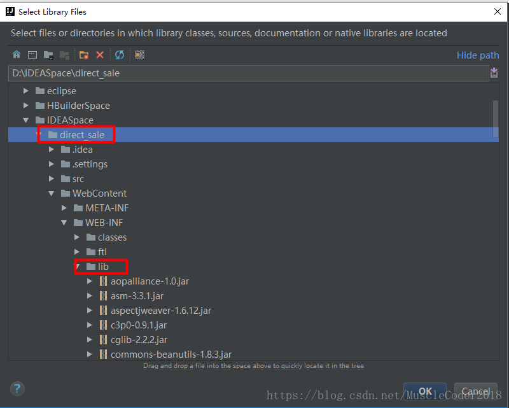Image resolution: width=509 pixels, height=408 pixels.
Task: Click the Cancel button
Action: (x=475, y=391)
